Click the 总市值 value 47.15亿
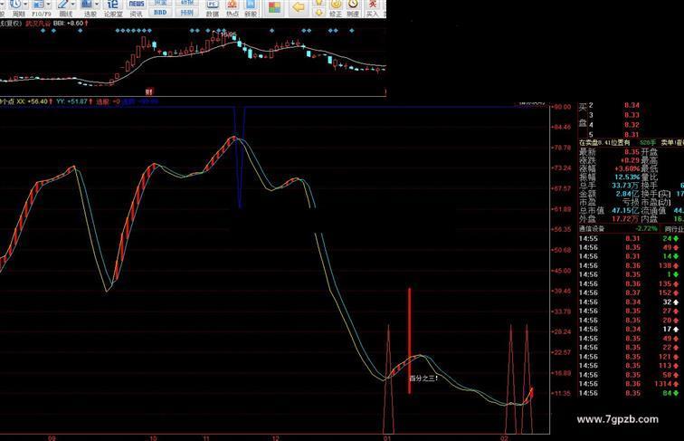The image size is (684, 441). point(625,210)
